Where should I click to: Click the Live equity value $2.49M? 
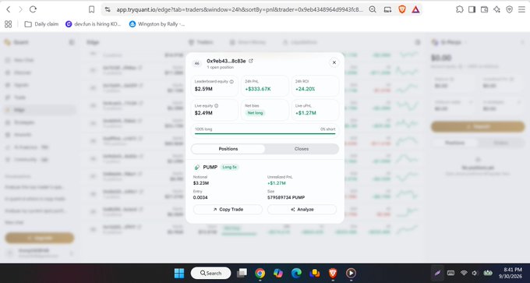(203, 113)
